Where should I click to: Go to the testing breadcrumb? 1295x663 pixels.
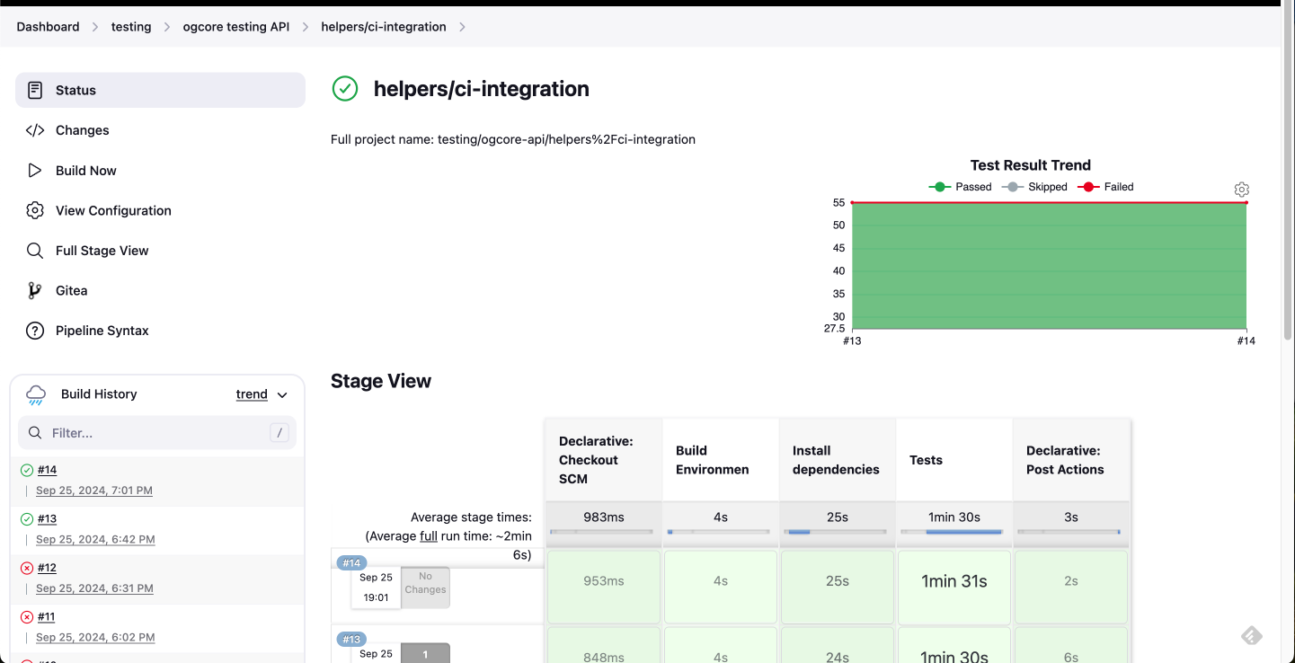tap(131, 27)
